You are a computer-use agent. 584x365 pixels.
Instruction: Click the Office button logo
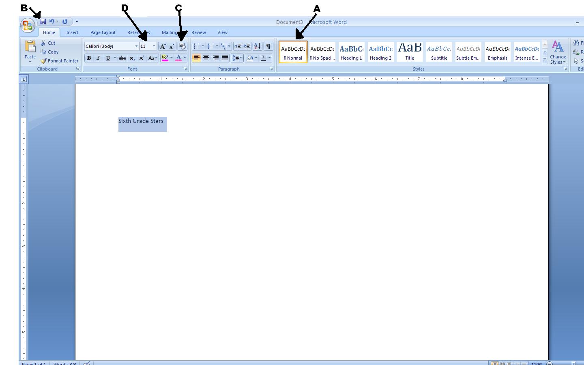(28, 26)
